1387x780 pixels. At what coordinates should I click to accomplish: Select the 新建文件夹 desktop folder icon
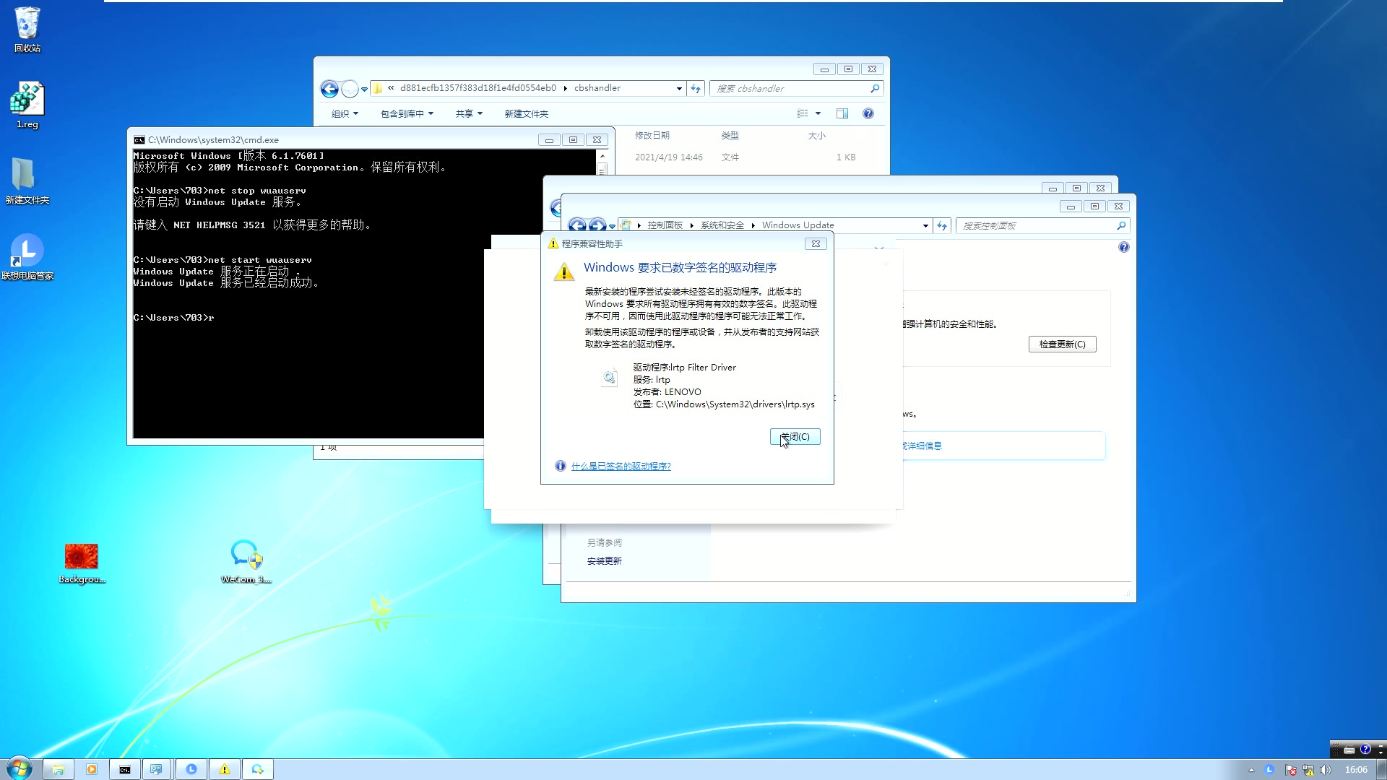click(x=27, y=181)
